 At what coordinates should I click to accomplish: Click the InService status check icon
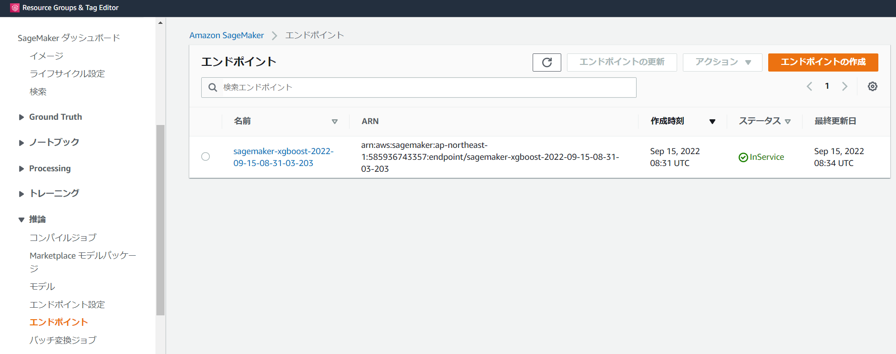(743, 157)
